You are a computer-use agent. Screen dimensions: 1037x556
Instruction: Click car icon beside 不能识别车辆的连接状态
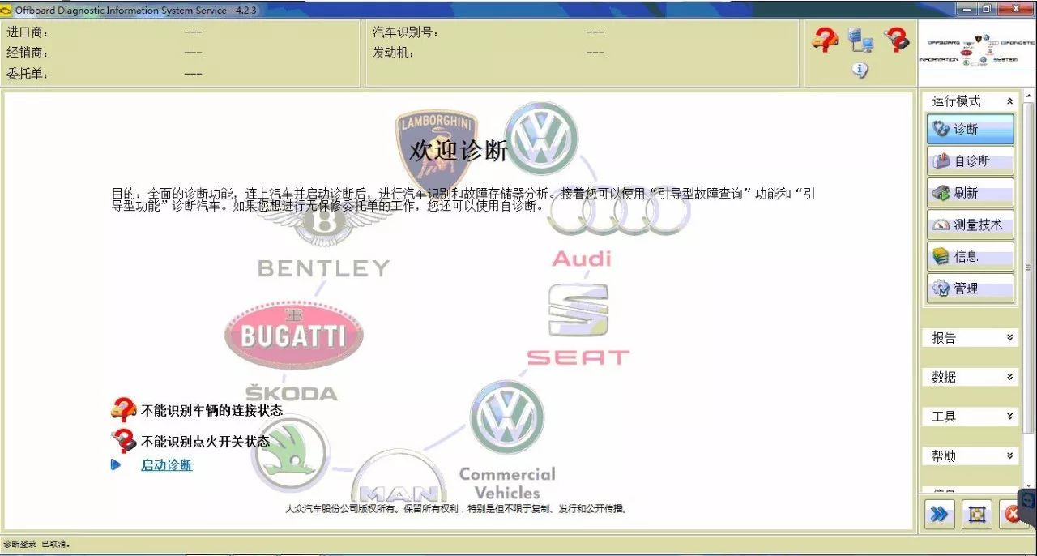tap(123, 409)
